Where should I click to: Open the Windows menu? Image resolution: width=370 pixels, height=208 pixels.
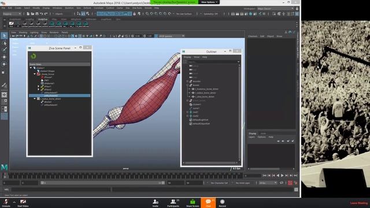pyautogui.click(x=57, y=8)
